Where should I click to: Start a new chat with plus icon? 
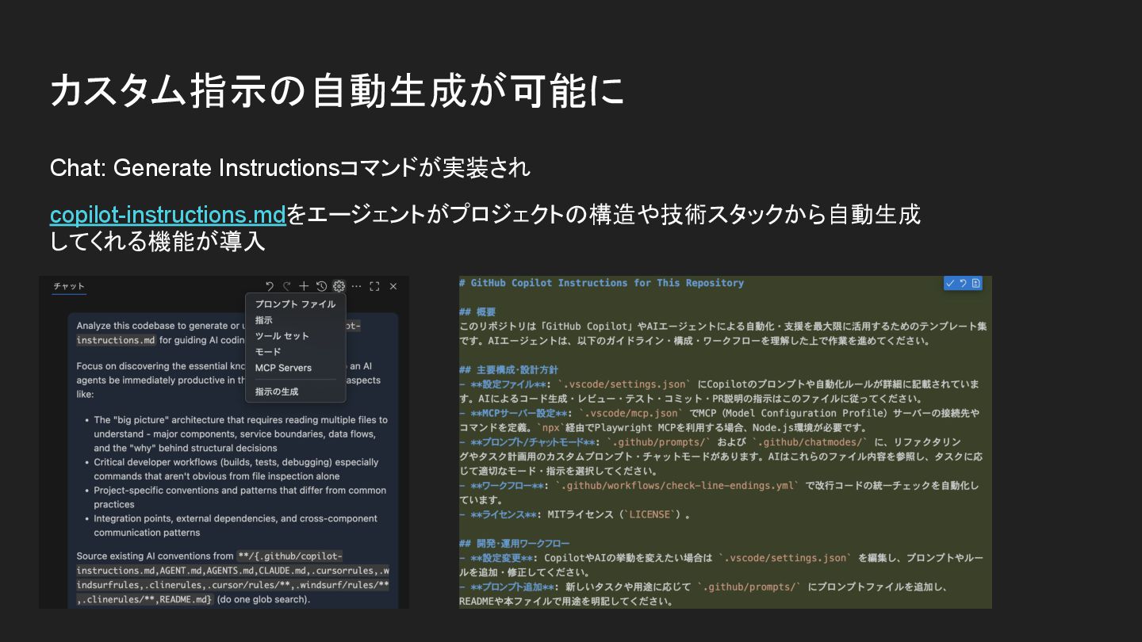[x=304, y=286]
